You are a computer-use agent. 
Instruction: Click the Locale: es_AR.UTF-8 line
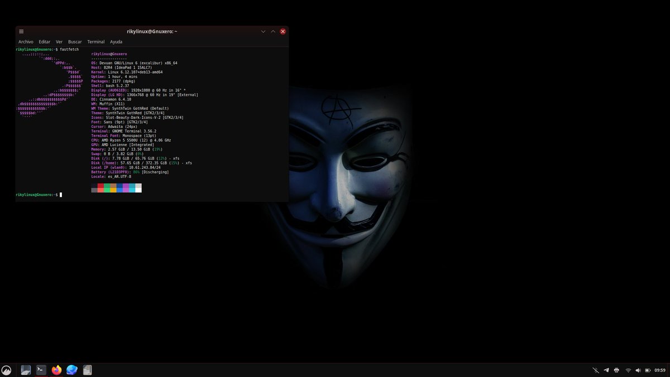pyautogui.click(x=111, y=176)
